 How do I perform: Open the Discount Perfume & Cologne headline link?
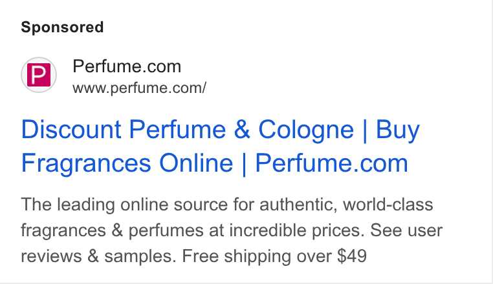coord(221,147)
